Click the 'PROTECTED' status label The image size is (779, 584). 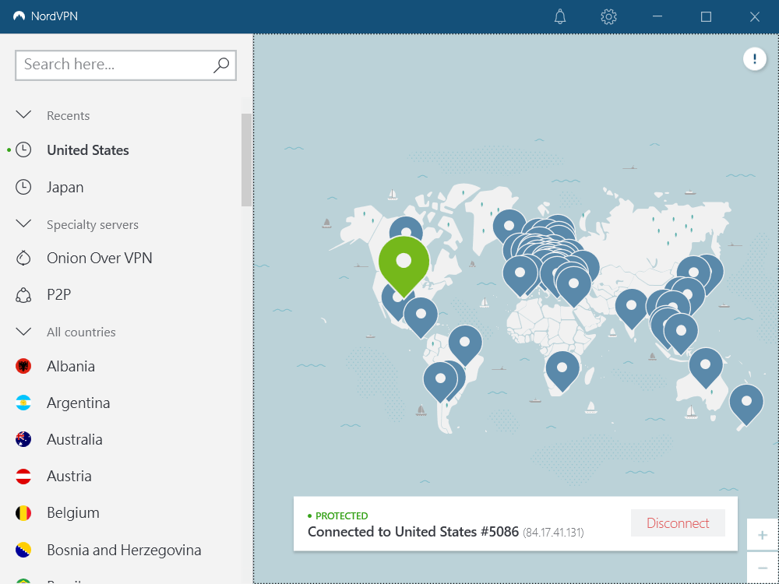click(342, 516)
